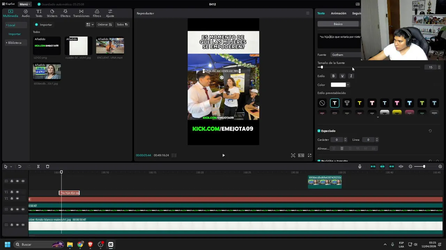Toggle main track magnet
Viewport: 446px width, 250px height.
[x=373, y=167]
